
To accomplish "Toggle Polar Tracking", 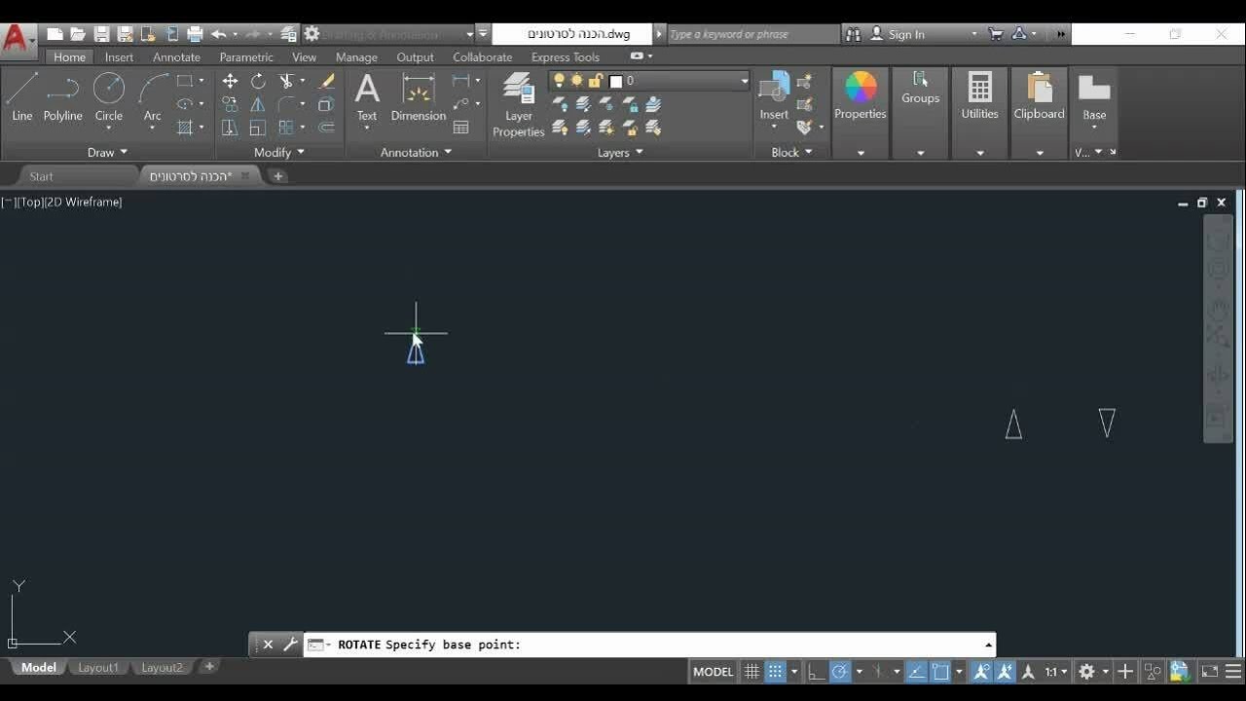I will click(839, 672).
